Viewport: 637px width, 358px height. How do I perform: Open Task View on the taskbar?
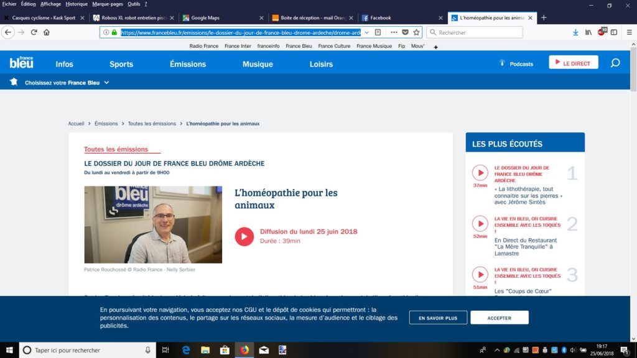point(165,350)
